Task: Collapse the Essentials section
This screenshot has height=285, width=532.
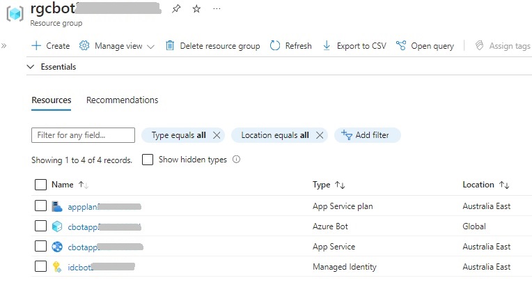Action: (x=31, y=67)
